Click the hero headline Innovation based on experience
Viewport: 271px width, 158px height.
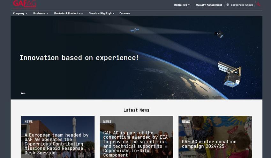(79, 58)
